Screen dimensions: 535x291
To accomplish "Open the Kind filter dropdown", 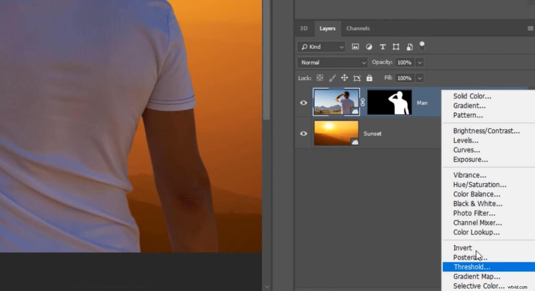I will coord(321,46).
